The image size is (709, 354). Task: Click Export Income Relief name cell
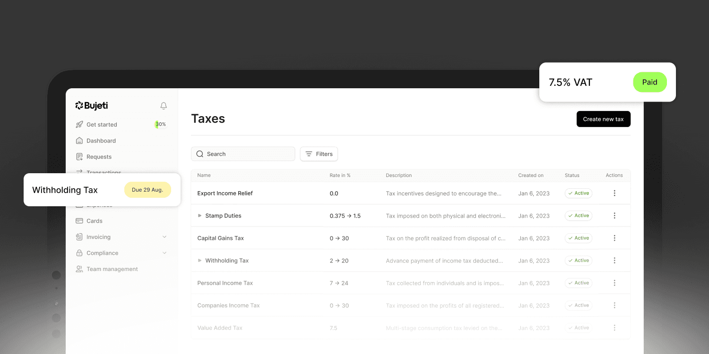click(x=225, y=194)
